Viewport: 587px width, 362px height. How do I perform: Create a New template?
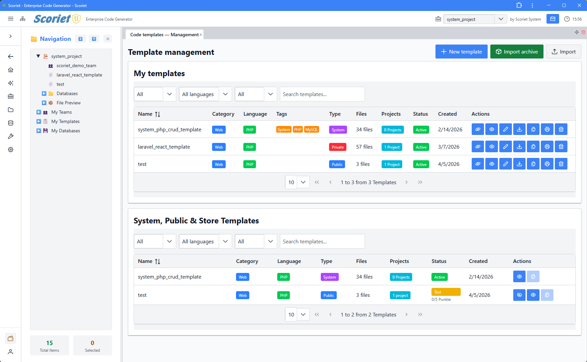[461, 52]
